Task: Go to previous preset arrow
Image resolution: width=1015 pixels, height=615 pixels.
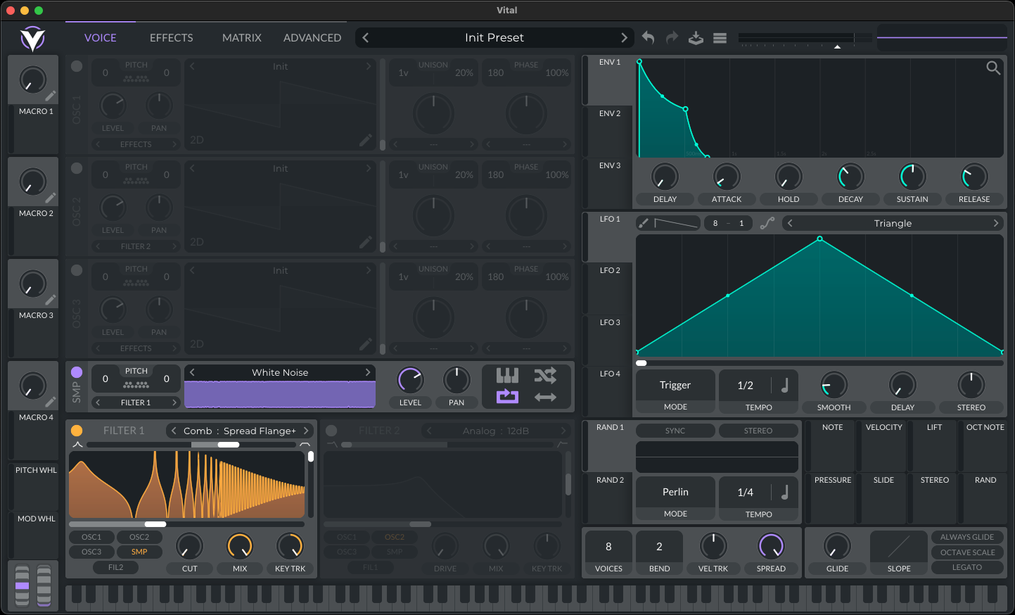Action: (366, 38)
